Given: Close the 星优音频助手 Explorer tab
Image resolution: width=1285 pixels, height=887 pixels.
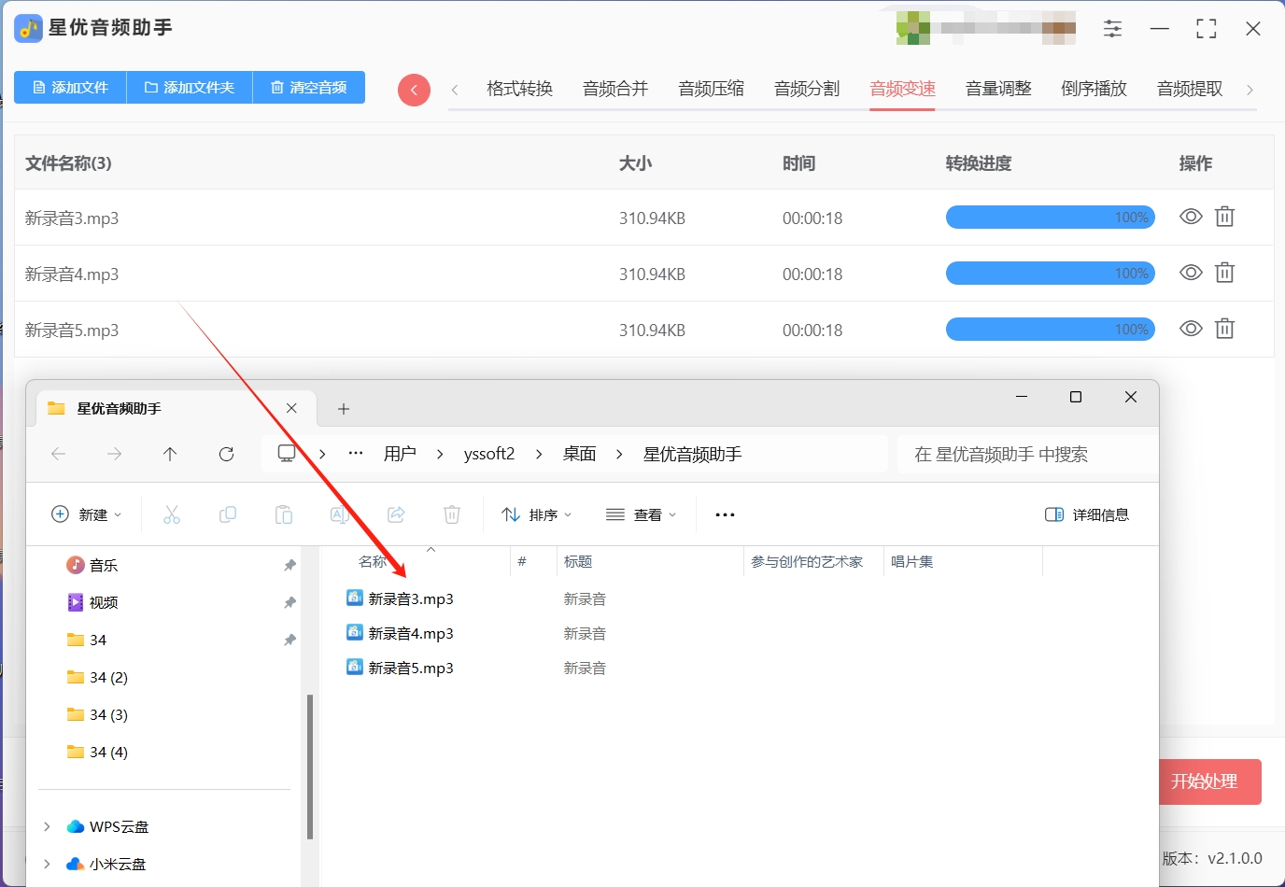Looking at the screenshot, I should (x=291, y=408).
